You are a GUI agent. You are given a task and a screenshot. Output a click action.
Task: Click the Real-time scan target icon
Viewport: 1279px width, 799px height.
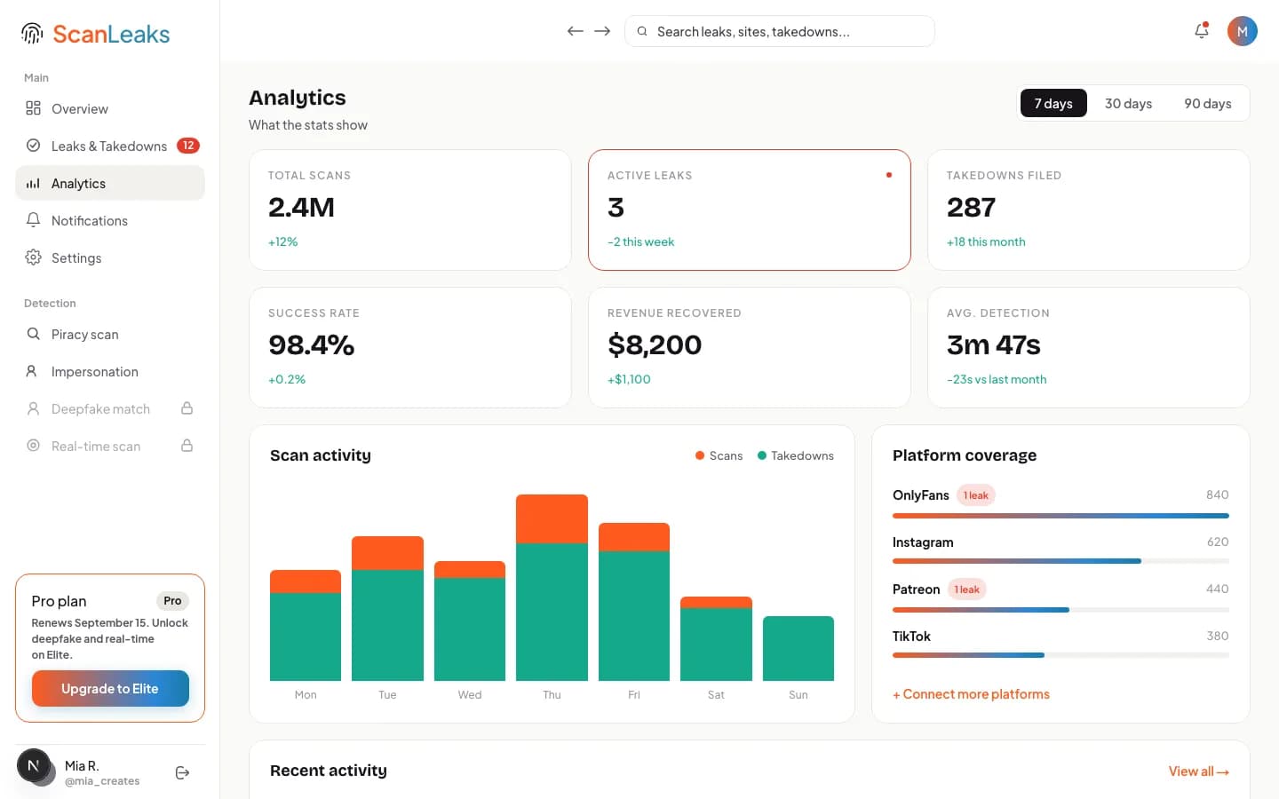(x=33, y=446)
